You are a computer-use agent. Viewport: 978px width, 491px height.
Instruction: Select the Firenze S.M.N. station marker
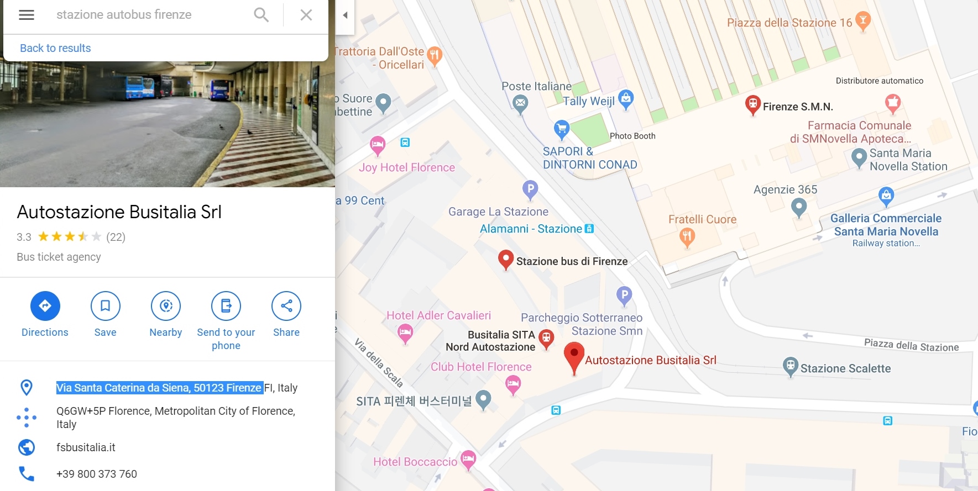pos(752,104)
